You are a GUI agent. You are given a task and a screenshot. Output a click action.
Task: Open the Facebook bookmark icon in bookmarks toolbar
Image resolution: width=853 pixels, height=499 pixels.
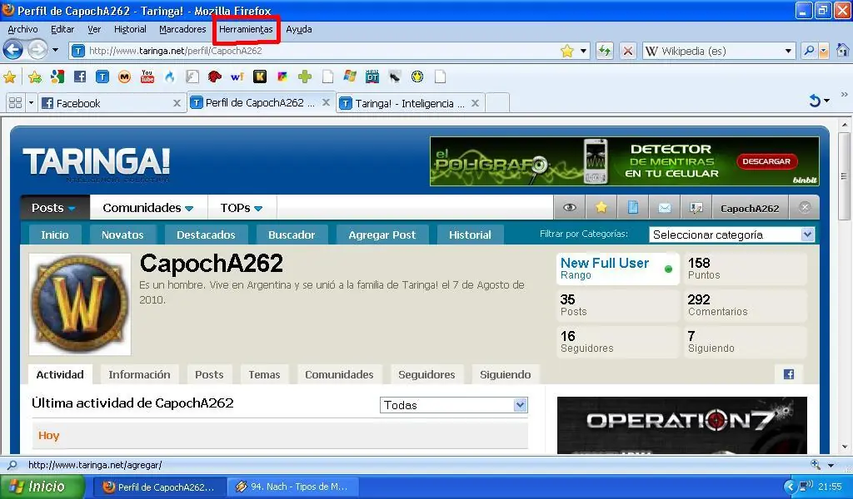point(80,77)
